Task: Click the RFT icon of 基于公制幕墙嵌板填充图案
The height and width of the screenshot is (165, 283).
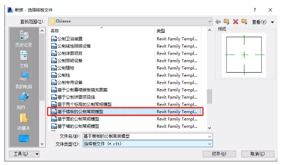Action: (x=54, y=90)
